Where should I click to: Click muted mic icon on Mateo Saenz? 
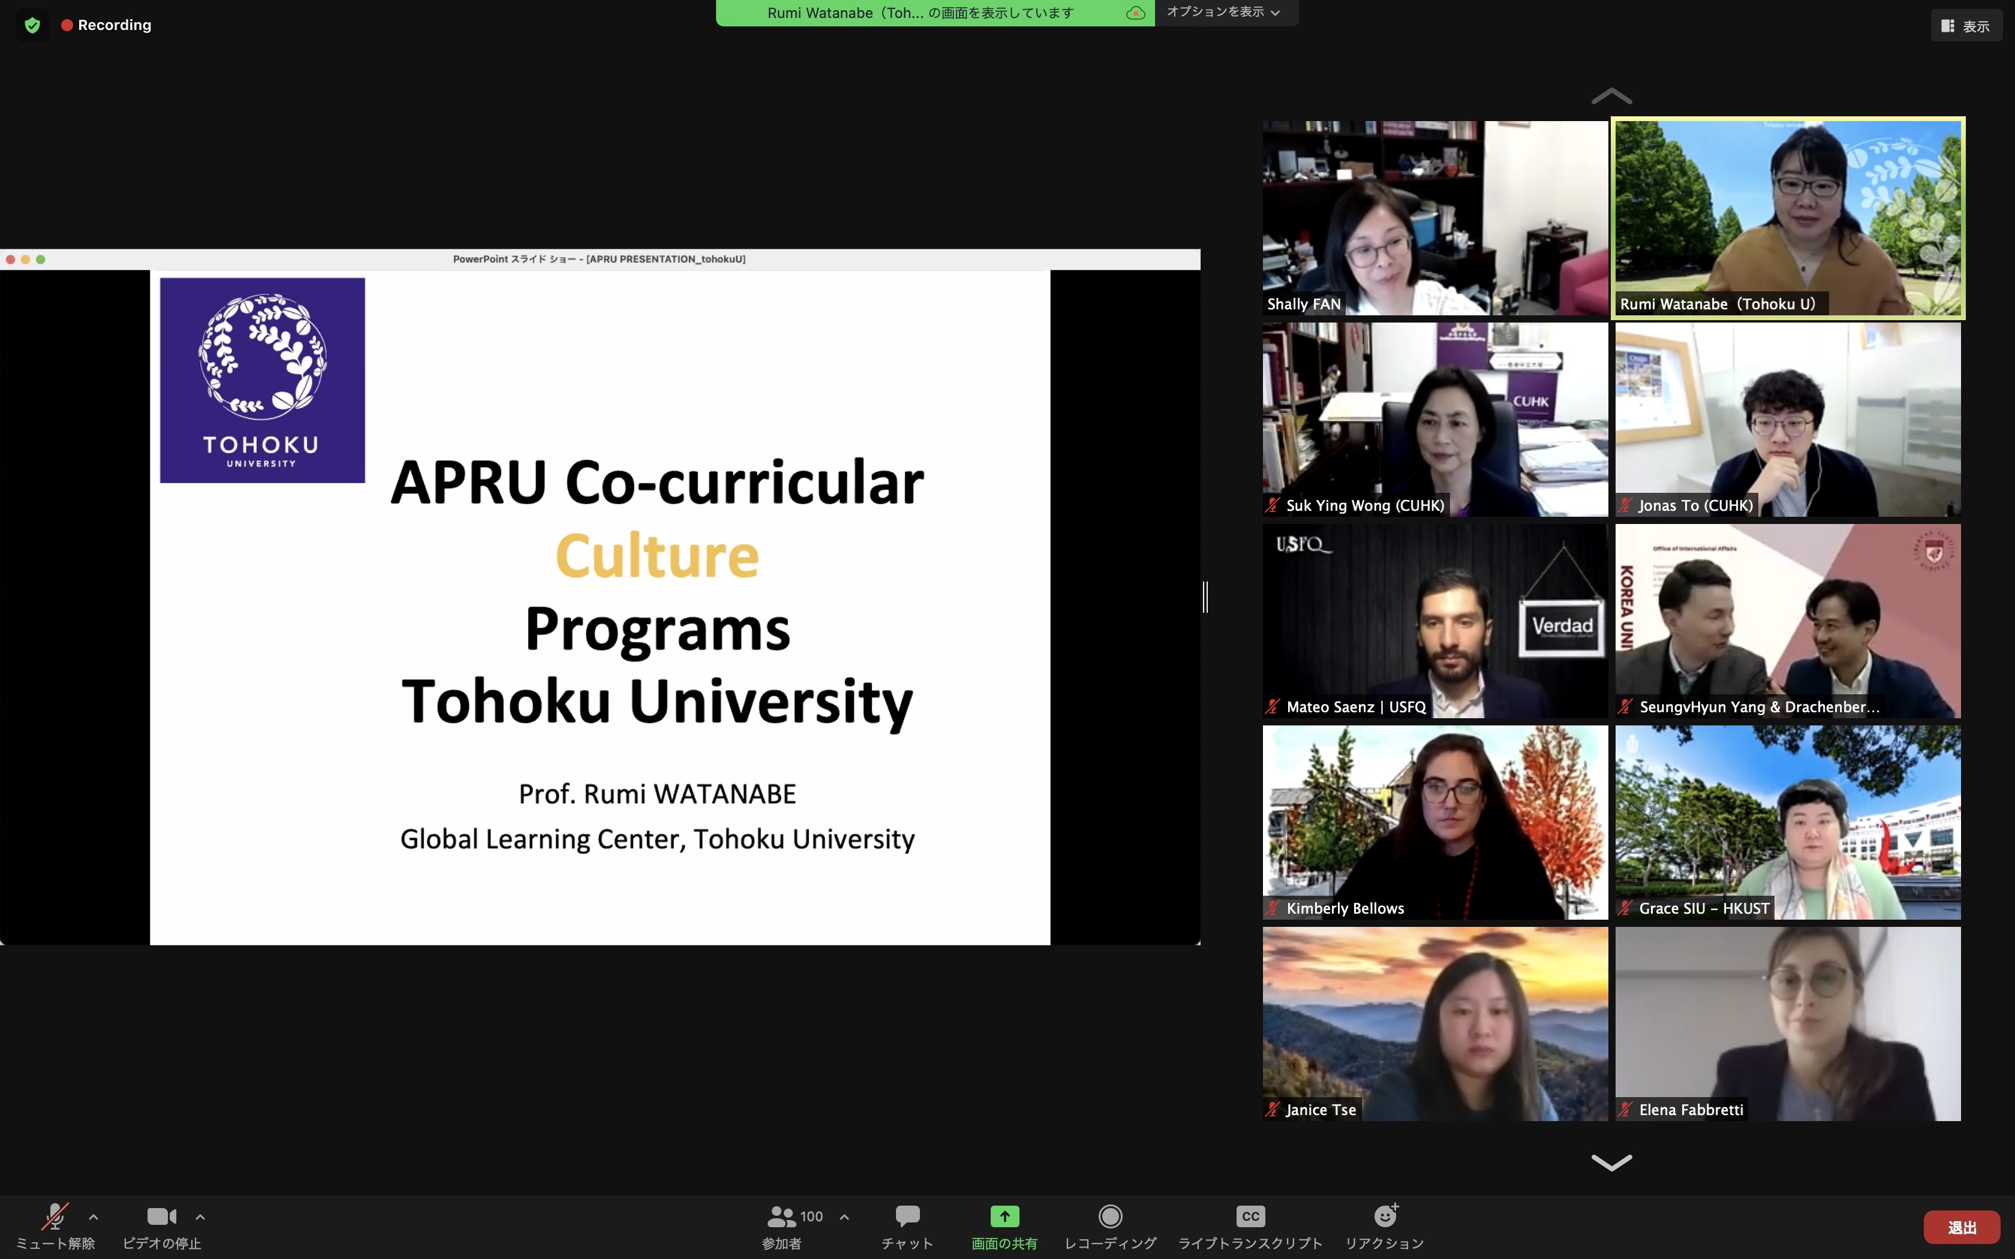[x=1273, y=707]
